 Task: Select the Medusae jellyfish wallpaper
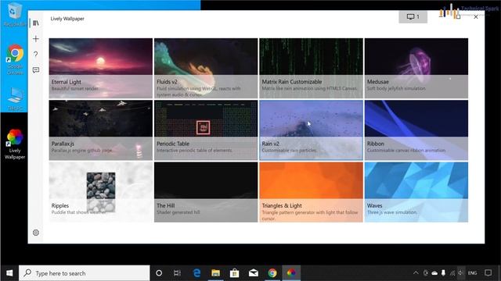tap(416, 68)
